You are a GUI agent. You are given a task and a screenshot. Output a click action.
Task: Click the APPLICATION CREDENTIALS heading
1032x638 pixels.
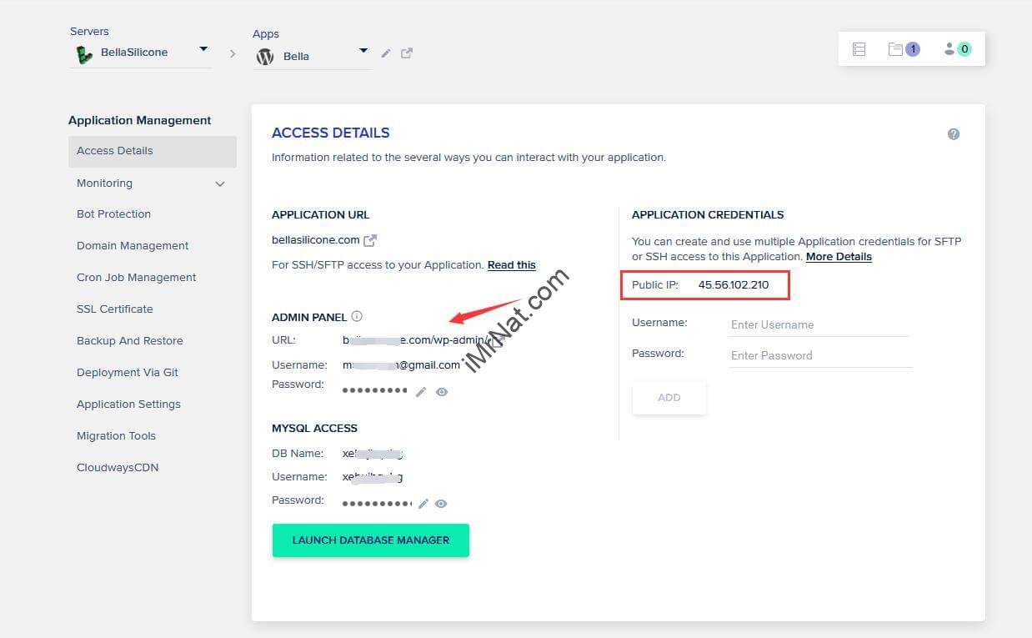(x=708, y=215)
